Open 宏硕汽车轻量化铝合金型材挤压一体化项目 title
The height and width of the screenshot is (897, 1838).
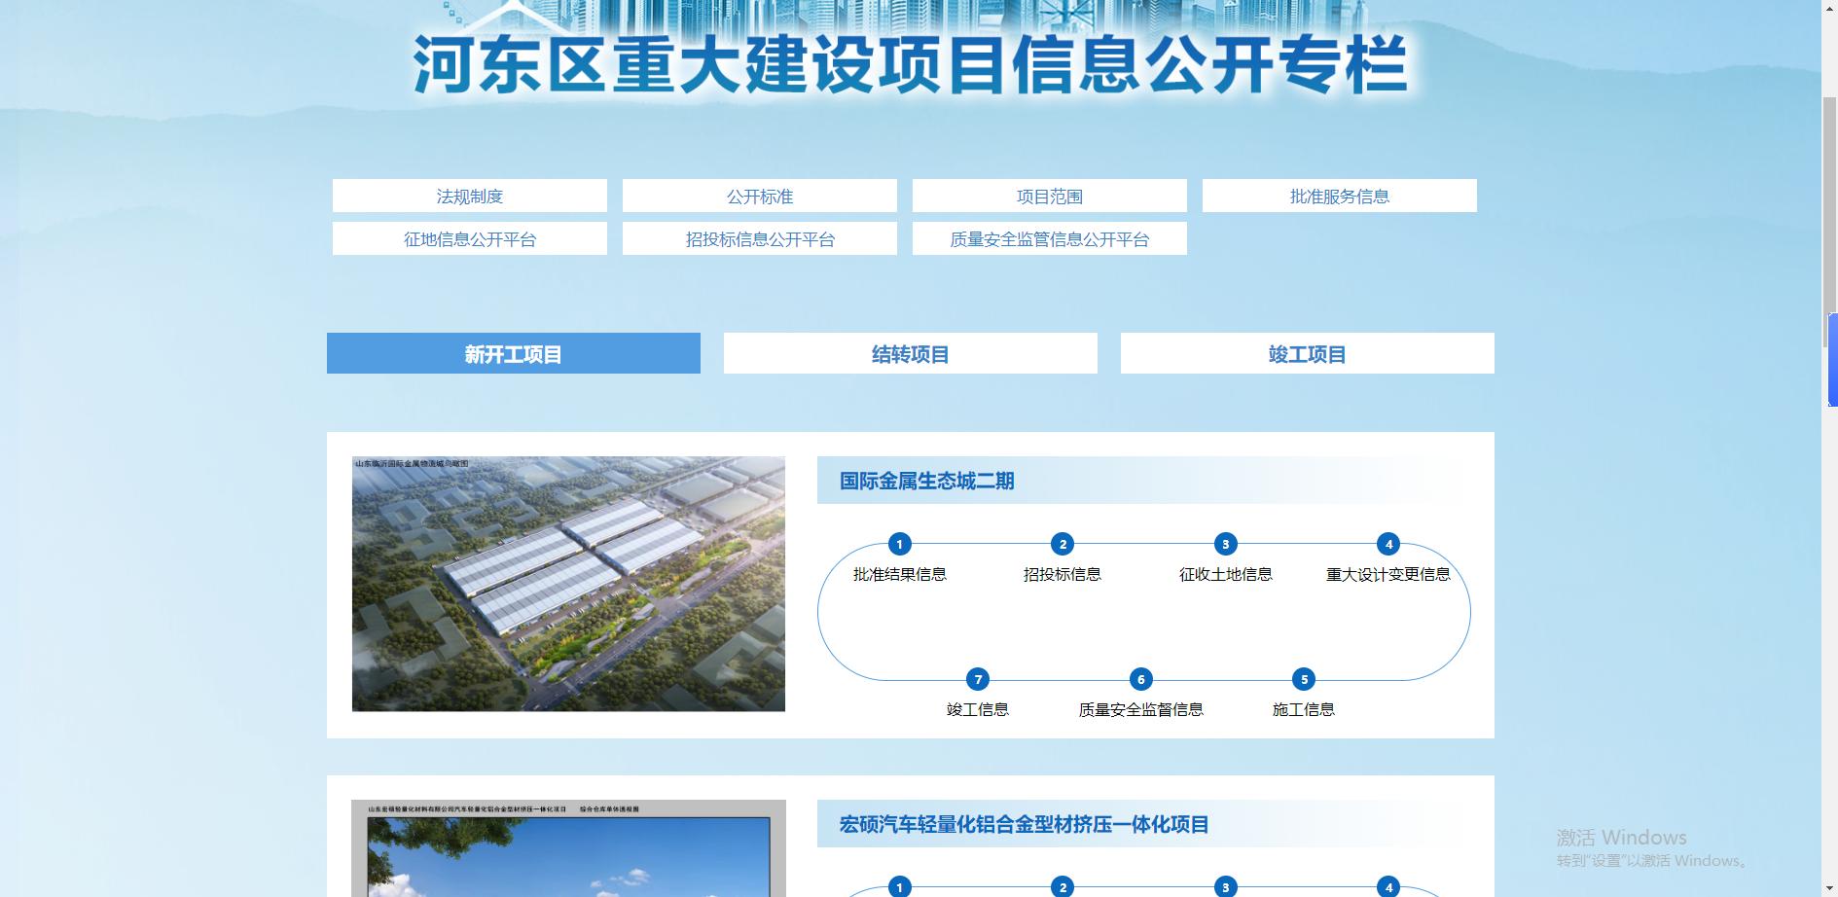click(x=1024, y=824)
